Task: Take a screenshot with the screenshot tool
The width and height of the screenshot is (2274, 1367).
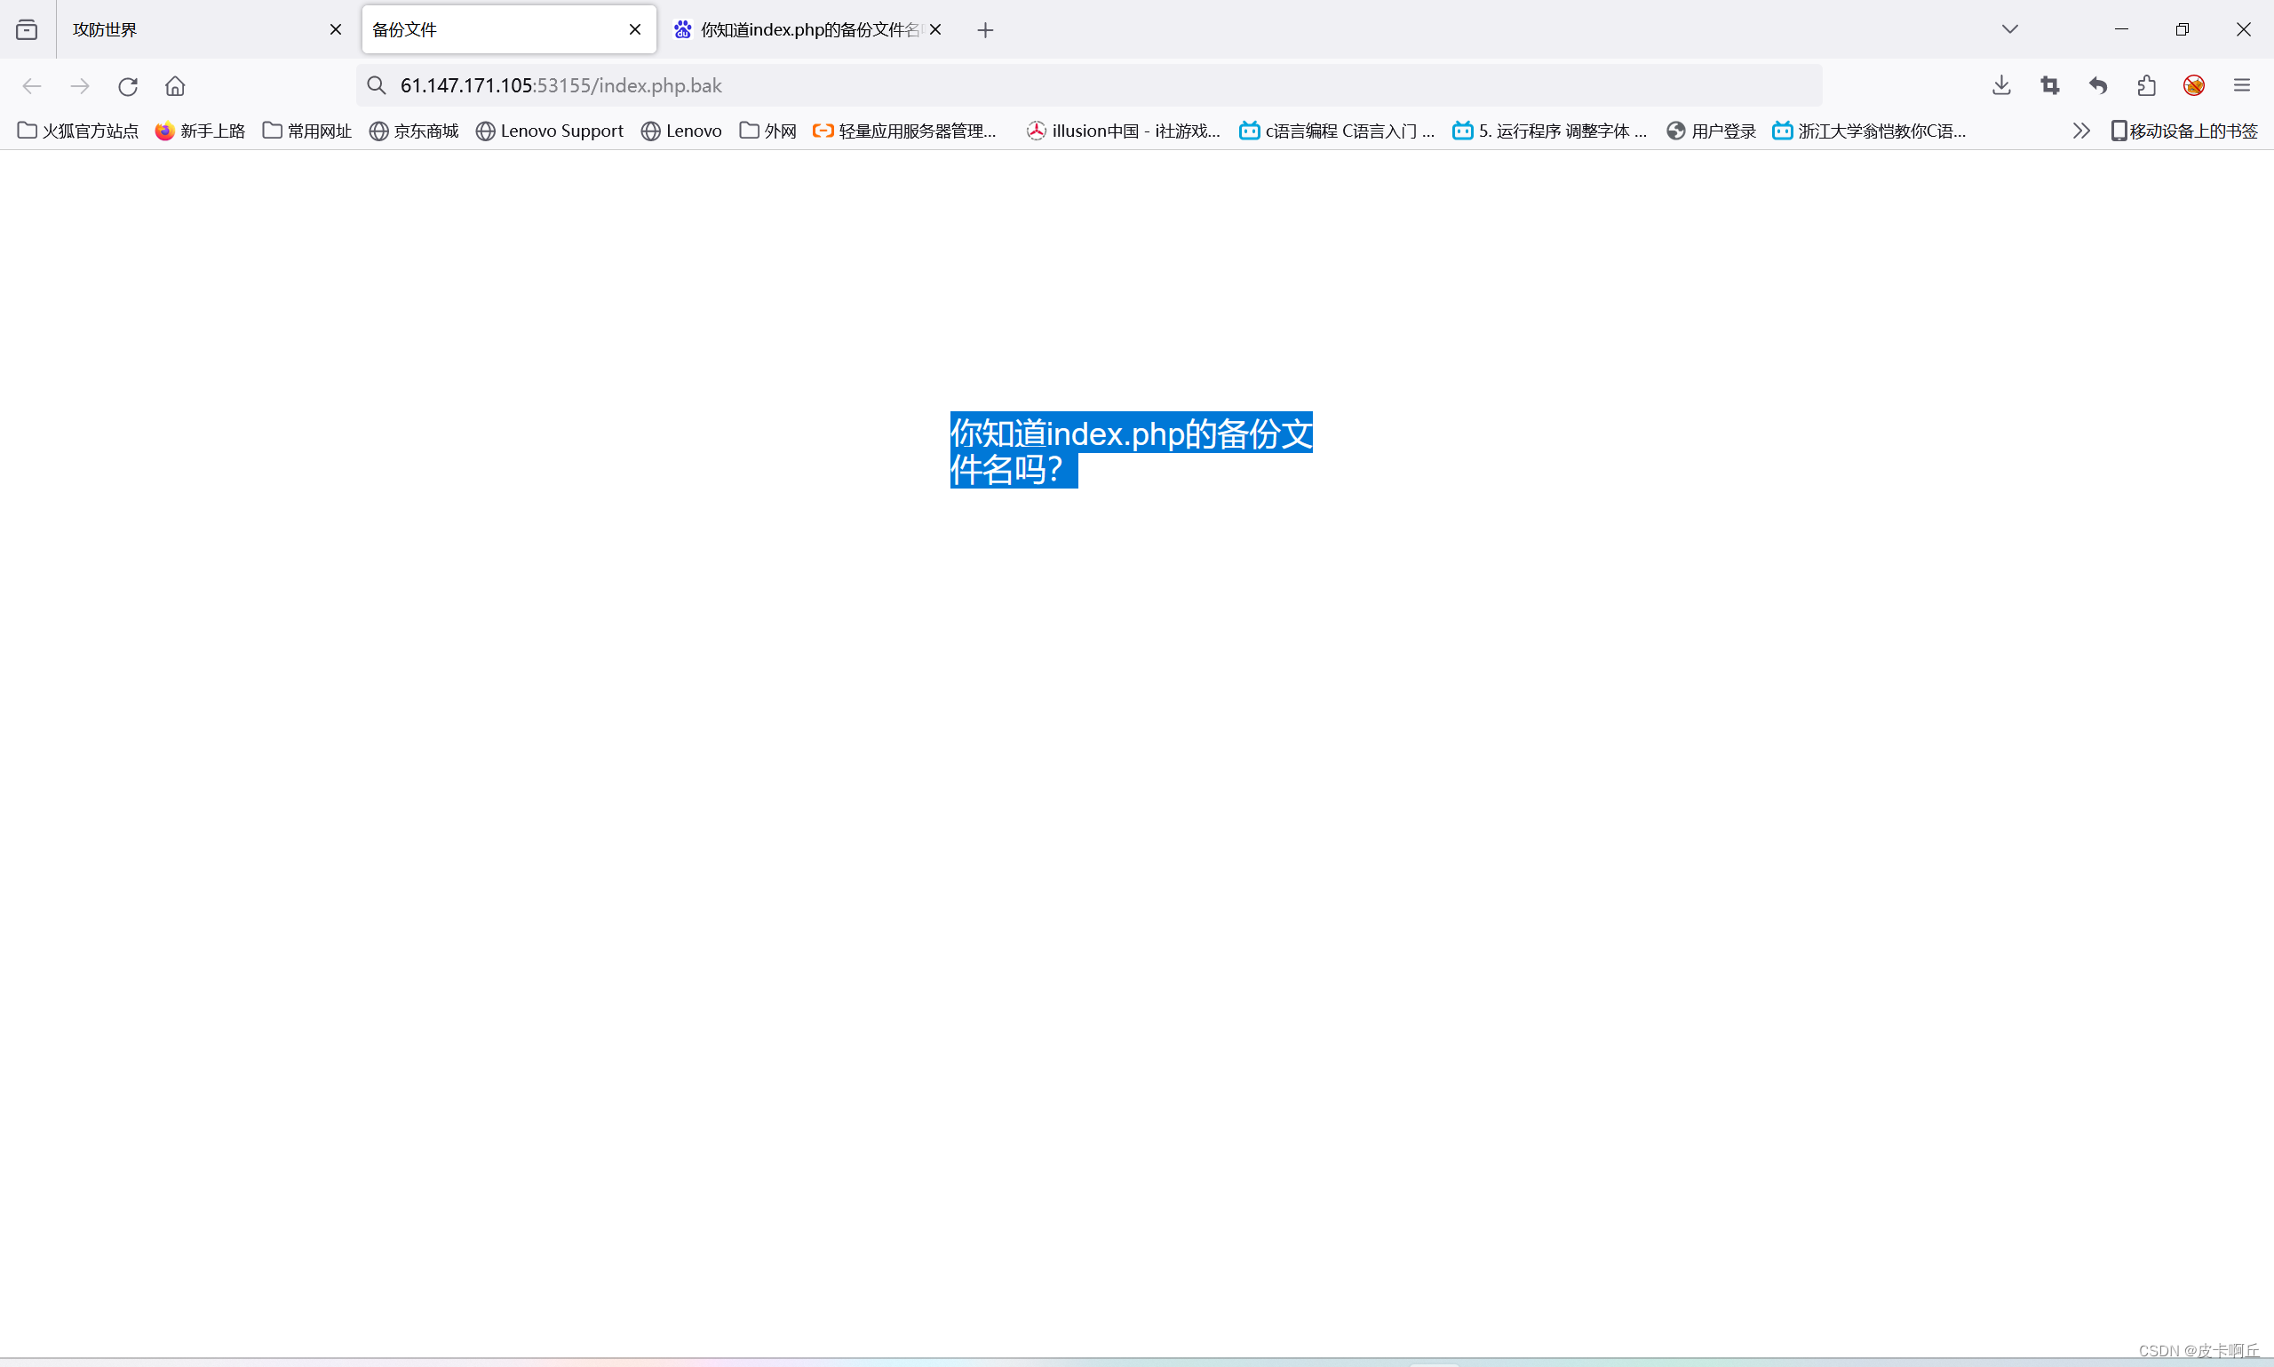Action: (x=2051, y=85)
